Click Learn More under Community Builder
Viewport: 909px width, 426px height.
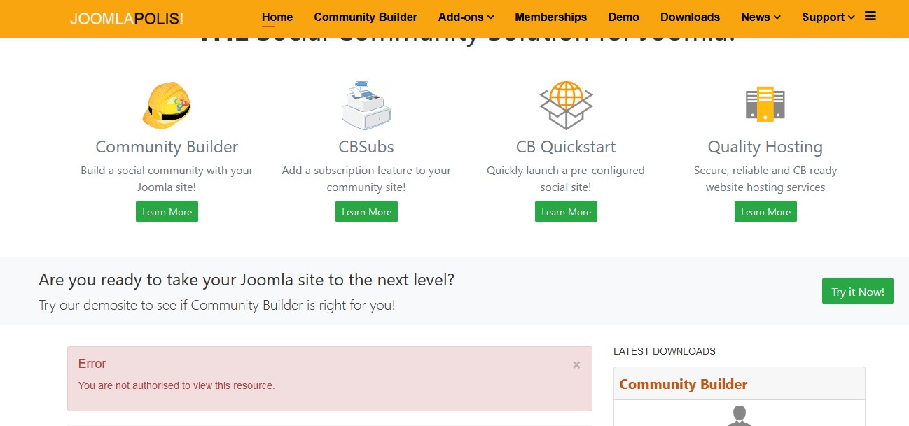point(167,212)
